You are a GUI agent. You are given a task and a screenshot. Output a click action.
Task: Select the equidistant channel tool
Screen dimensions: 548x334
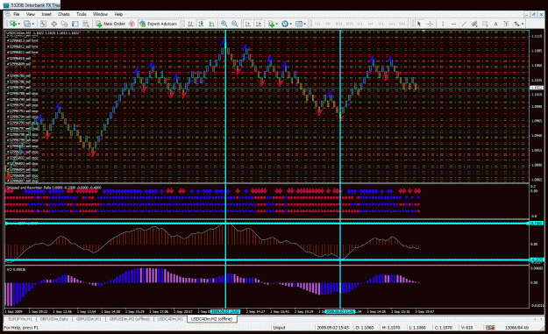[x=474, y=24]
